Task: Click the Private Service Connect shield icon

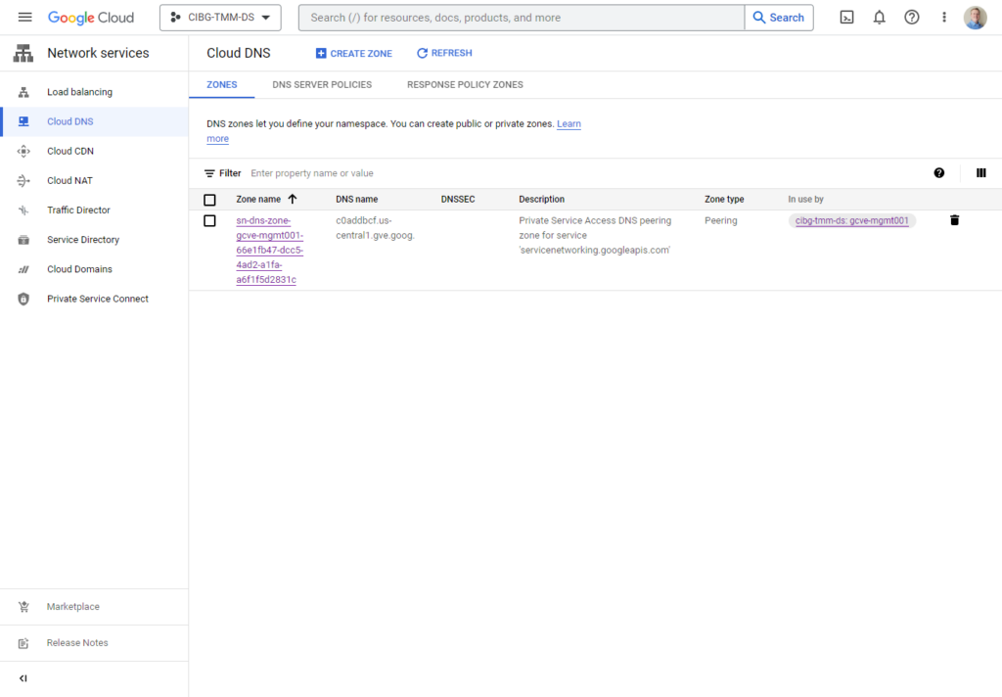Action: 23,299
